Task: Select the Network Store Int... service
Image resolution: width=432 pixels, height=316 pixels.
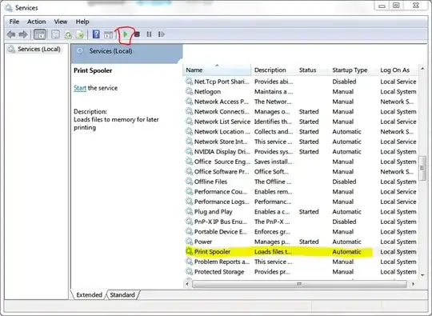Action: 221,142
